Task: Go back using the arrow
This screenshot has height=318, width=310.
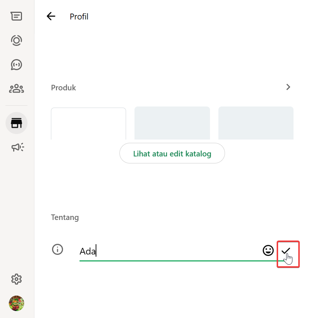Action: [51, 16]
